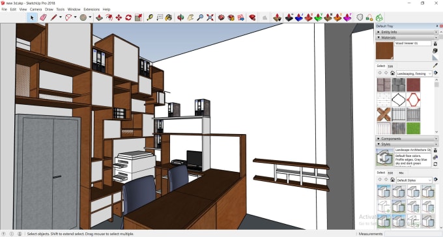Open the Circle shape dropdown arrow
This screenshot has width=443, height=237.
90,17
